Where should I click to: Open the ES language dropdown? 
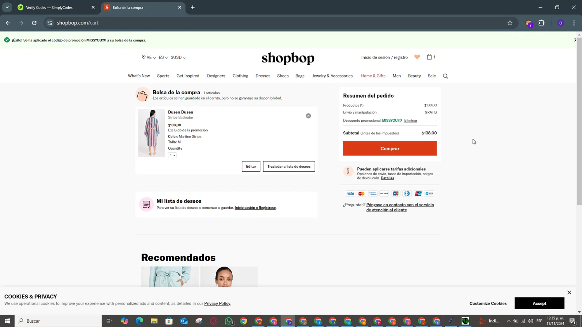point(163,57)
